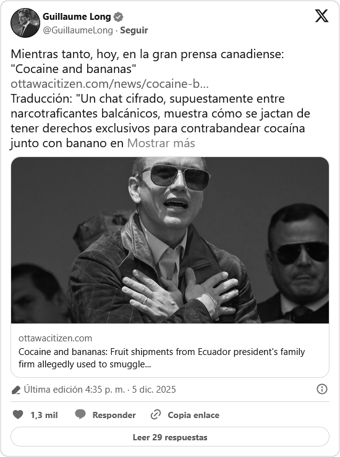The width and height of the screenshot is (340, 457).
Task: Click the Guillaume Long display name
Action: (x=77, y=17)
